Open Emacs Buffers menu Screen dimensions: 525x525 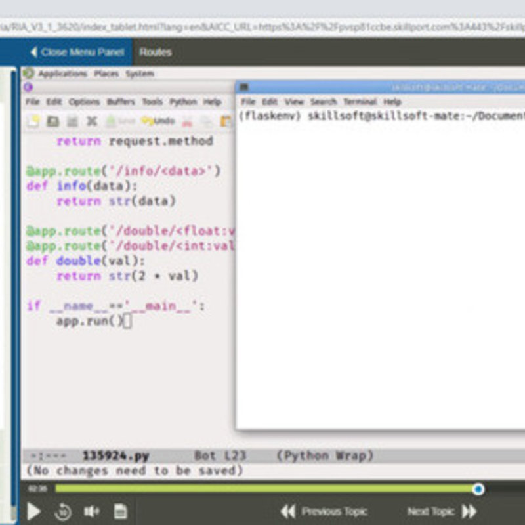[x=121, y=102]
